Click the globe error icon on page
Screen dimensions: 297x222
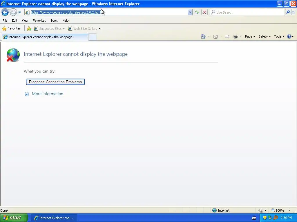tap(13, 55)
